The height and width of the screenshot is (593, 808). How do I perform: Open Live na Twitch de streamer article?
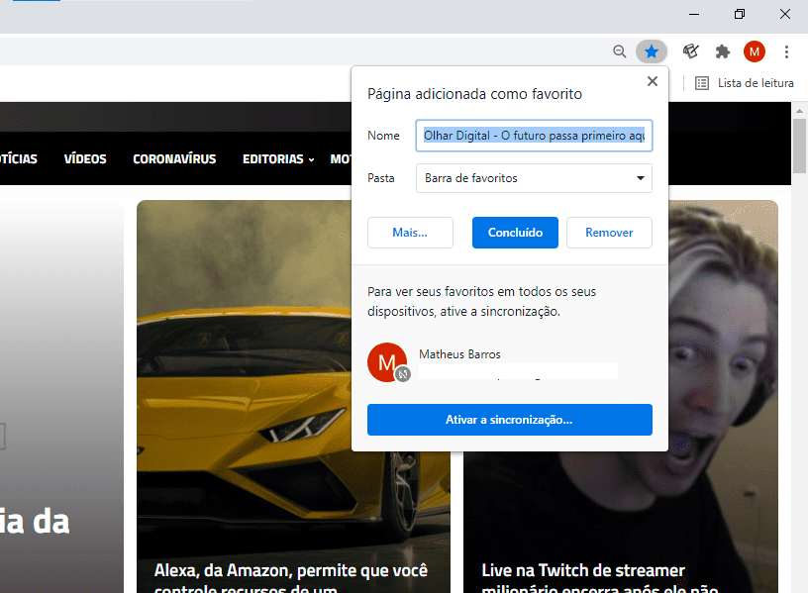[600, 578]
